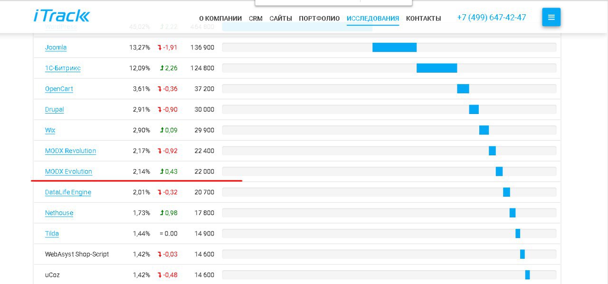Click the 14 900 site count
Image resolution: width=608 pixels, height=284 pixels.
204,233
